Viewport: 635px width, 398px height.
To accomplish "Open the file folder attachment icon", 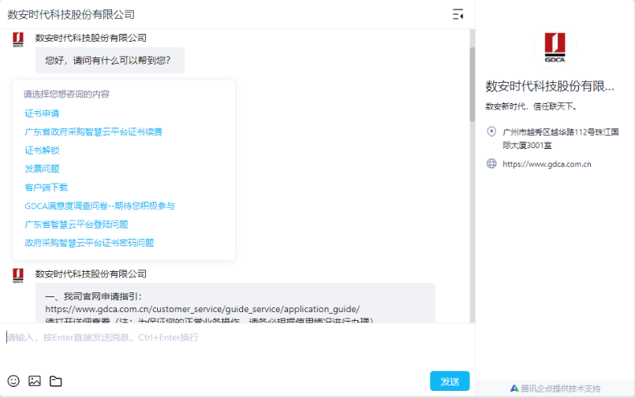I will click(55, 381).
